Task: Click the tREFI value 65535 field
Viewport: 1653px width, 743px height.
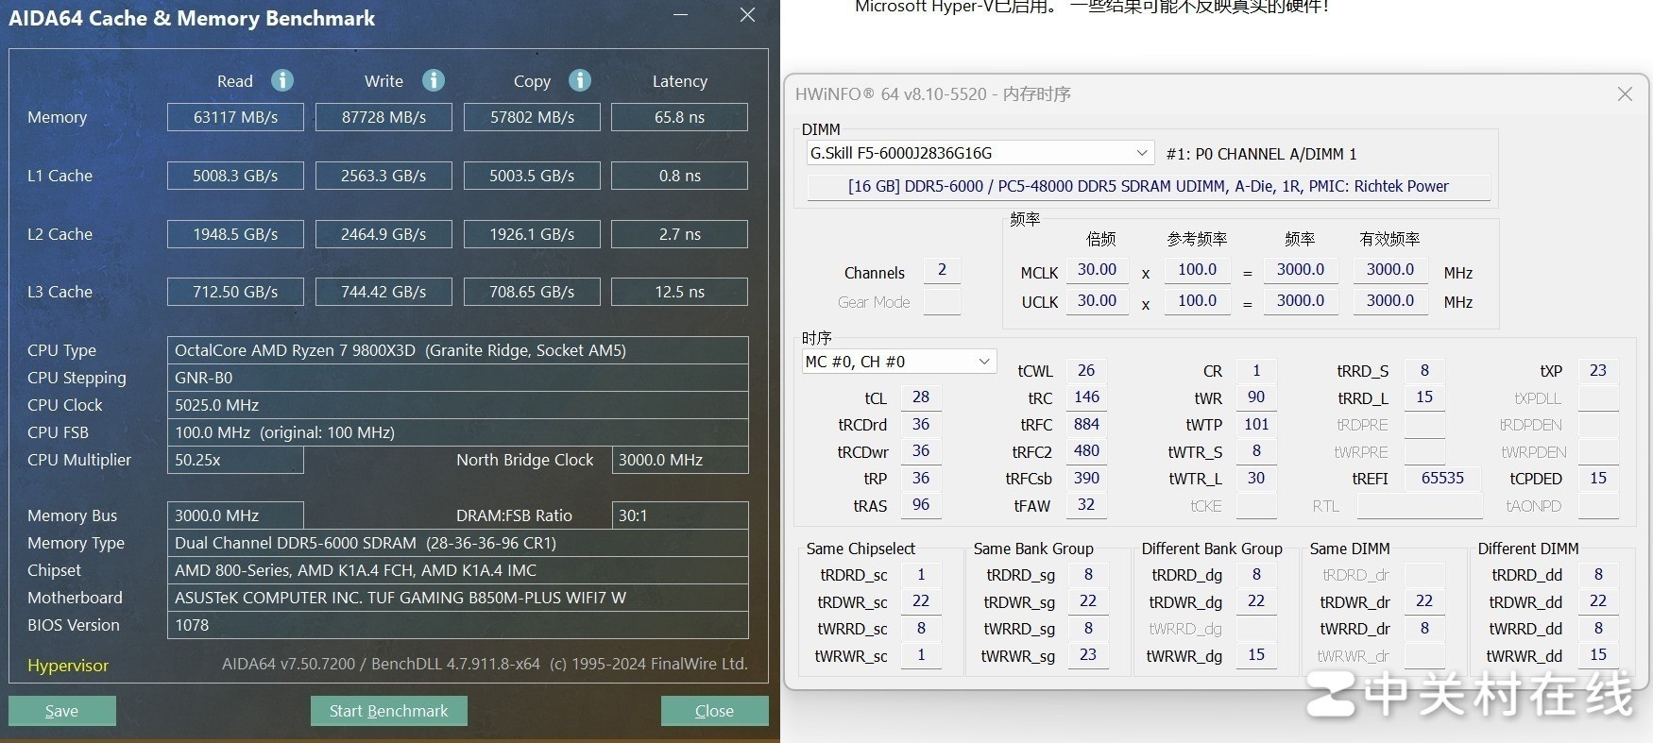Action: point(1442,479)
